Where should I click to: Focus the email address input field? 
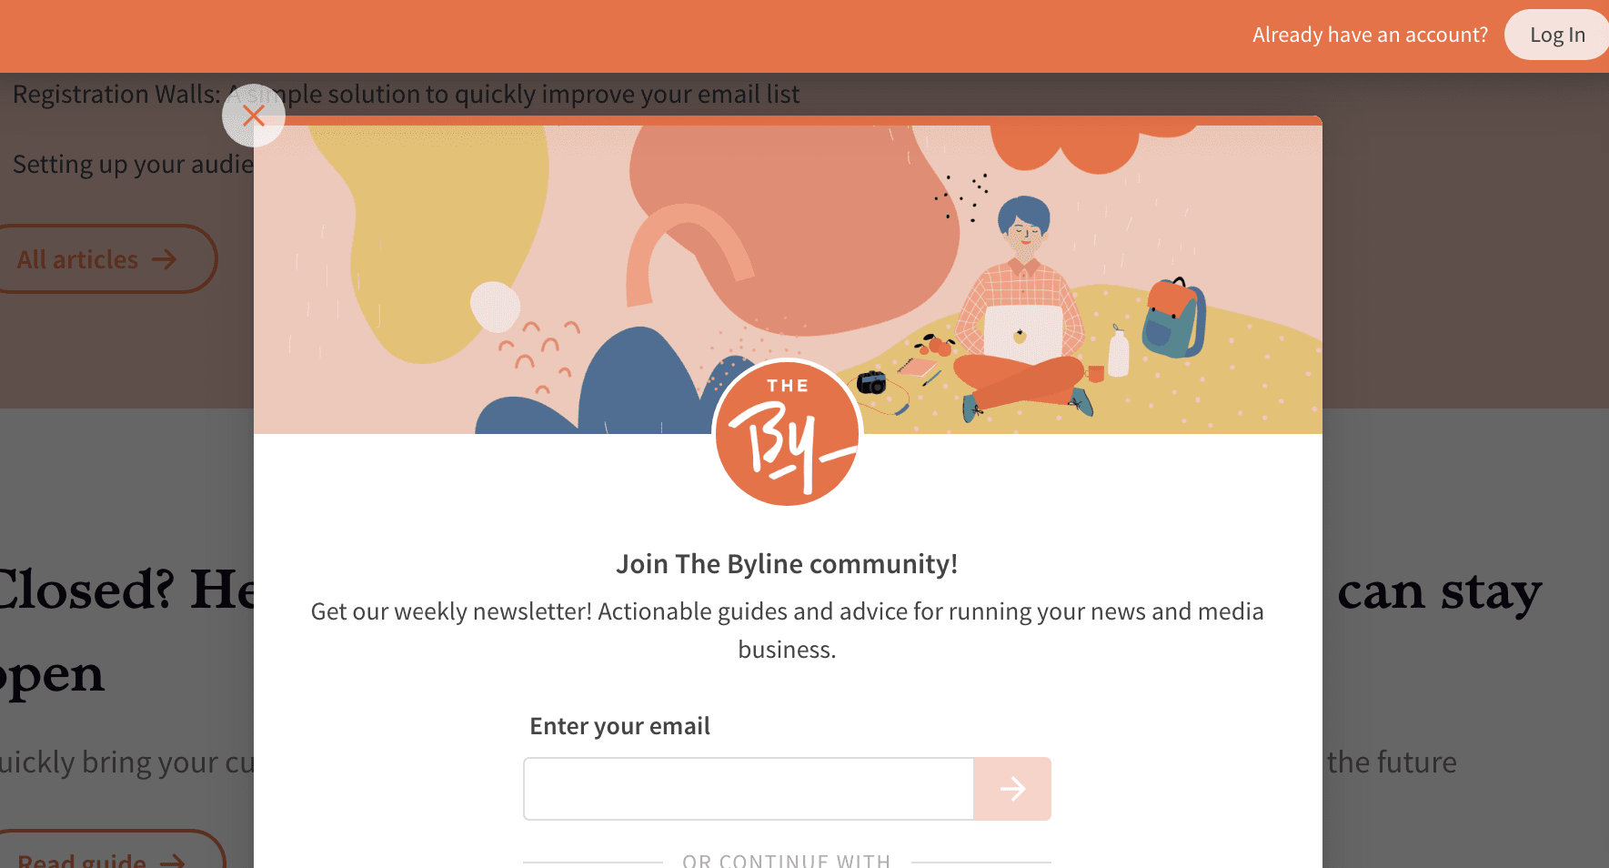749,789
